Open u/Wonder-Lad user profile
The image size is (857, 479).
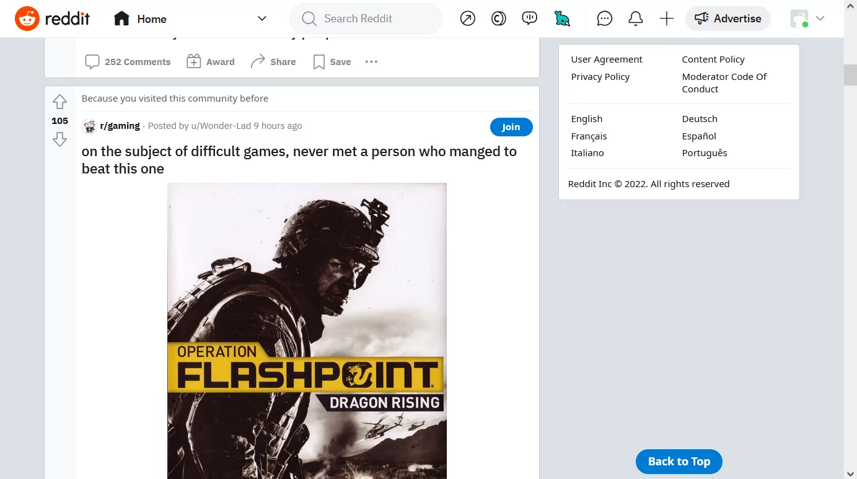coord(221,126)
